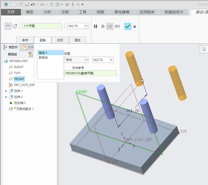
Task: Open the Windows list dropdown arrow
Action: (62, 5)
